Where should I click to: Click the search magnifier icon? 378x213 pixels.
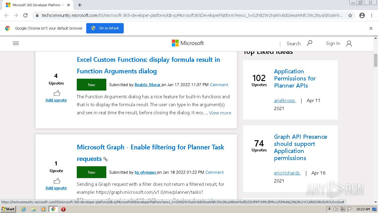tap(309, 43)
